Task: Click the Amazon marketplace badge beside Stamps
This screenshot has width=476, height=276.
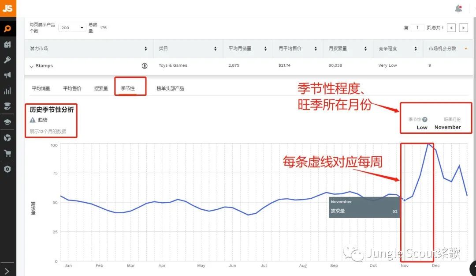Action: [145, 66]
